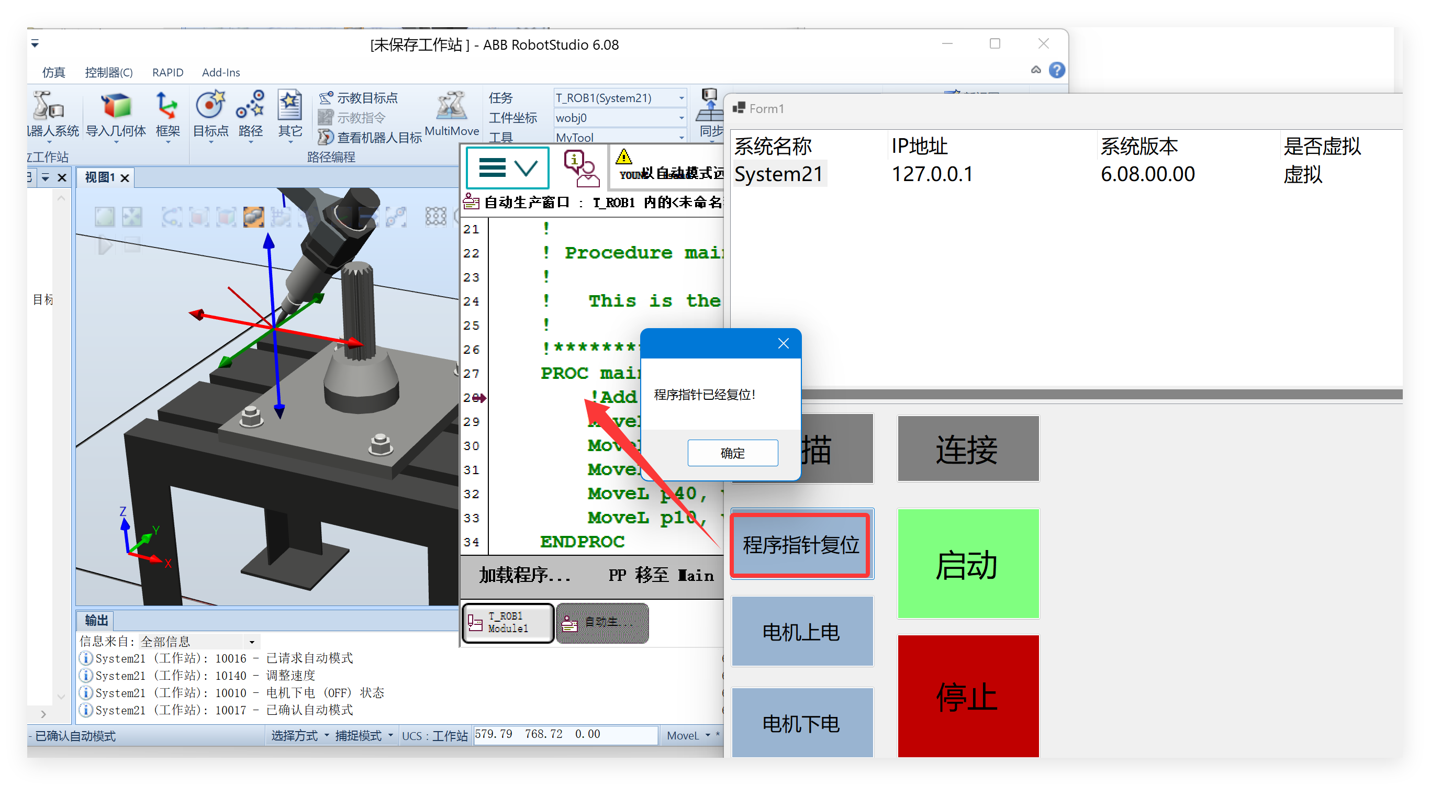Viewport: 1430px width, 785px height.
Task: Open the RobotStudio help icon
Action: point(1056,70)
